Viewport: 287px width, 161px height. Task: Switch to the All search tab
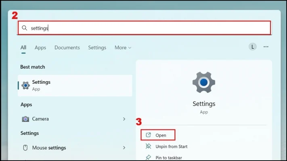coord(23,47)
